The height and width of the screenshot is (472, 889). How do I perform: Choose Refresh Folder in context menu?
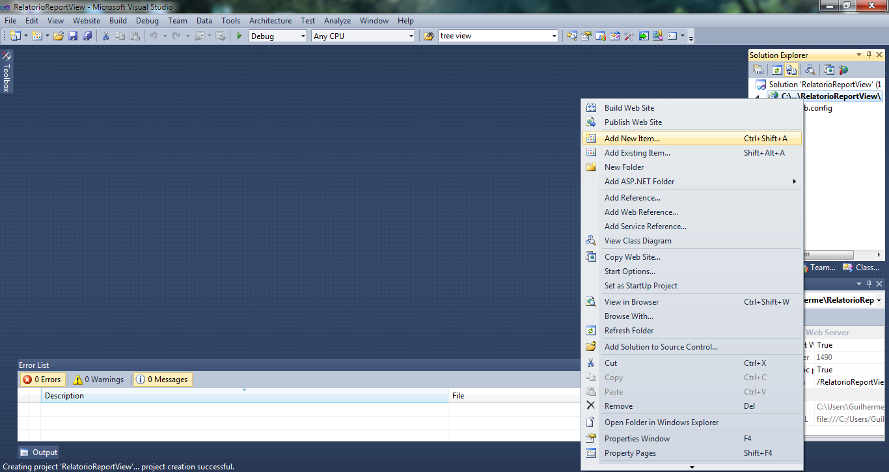coord(692,331)
